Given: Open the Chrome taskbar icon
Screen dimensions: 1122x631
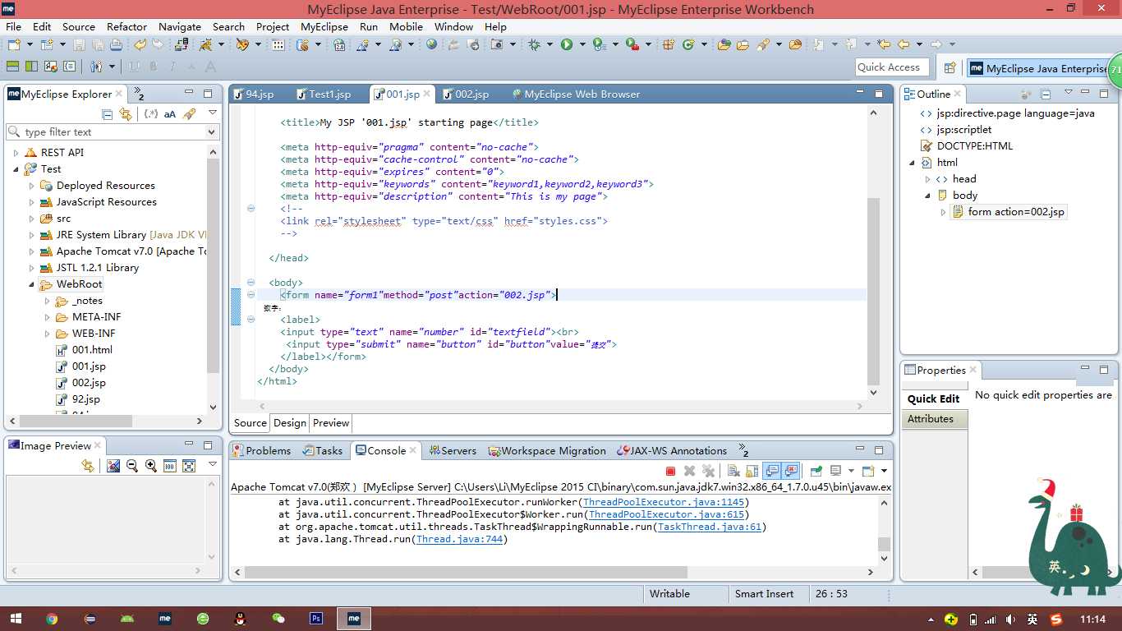Looking at the screenshot, I should [52, 618].
